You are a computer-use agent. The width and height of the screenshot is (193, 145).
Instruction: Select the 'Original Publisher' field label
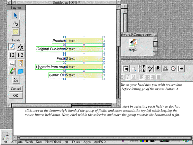(50, 49)
